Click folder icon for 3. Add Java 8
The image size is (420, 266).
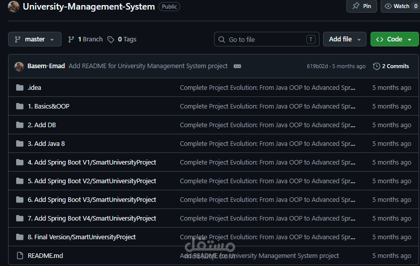tap(20, 144)
